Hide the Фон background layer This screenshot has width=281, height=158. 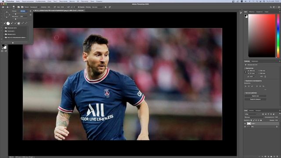[x=245, y=127]
